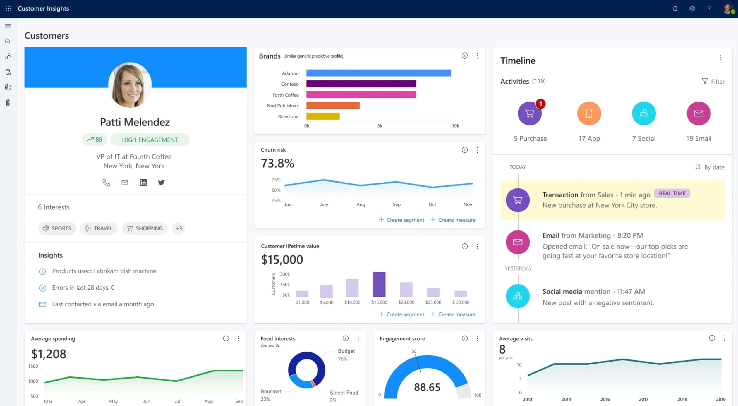Click the Twitter icon for Patti
The width and height of the screenshot is (738, 406).
point(162,182)
